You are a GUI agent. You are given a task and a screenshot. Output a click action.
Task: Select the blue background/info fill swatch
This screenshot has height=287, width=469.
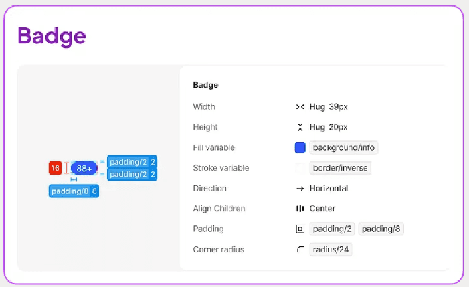(x=300, y=148)
